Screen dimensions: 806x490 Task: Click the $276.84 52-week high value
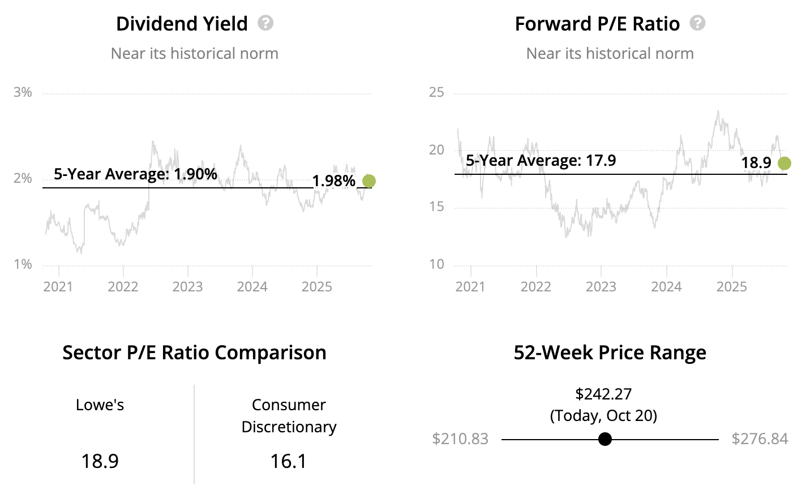coord(760,439)
